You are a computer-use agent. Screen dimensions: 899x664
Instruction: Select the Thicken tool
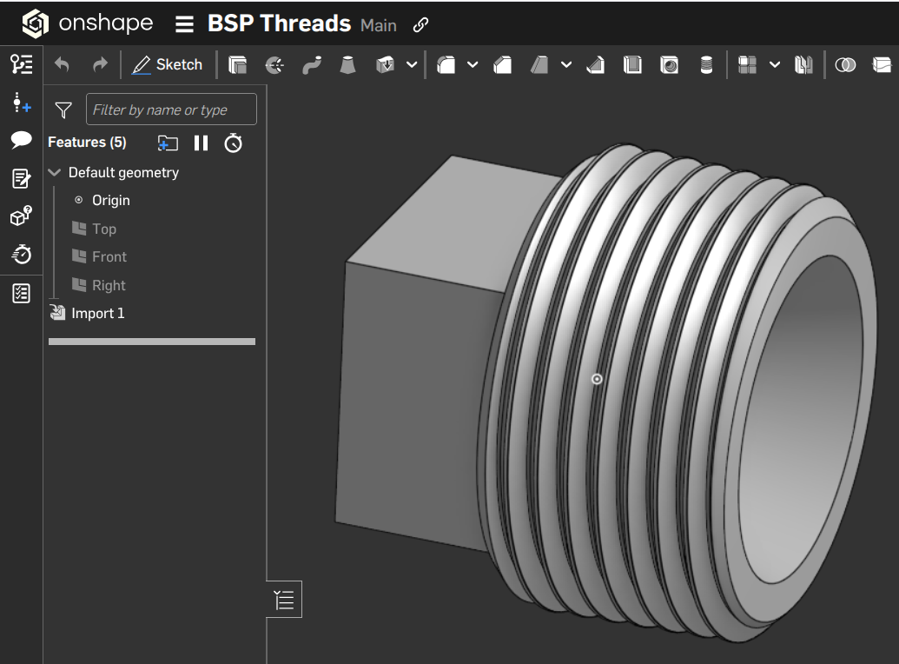[385, 65]
